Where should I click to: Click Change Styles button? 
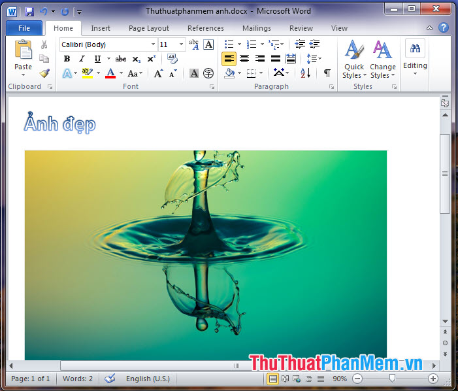(383, 59)
